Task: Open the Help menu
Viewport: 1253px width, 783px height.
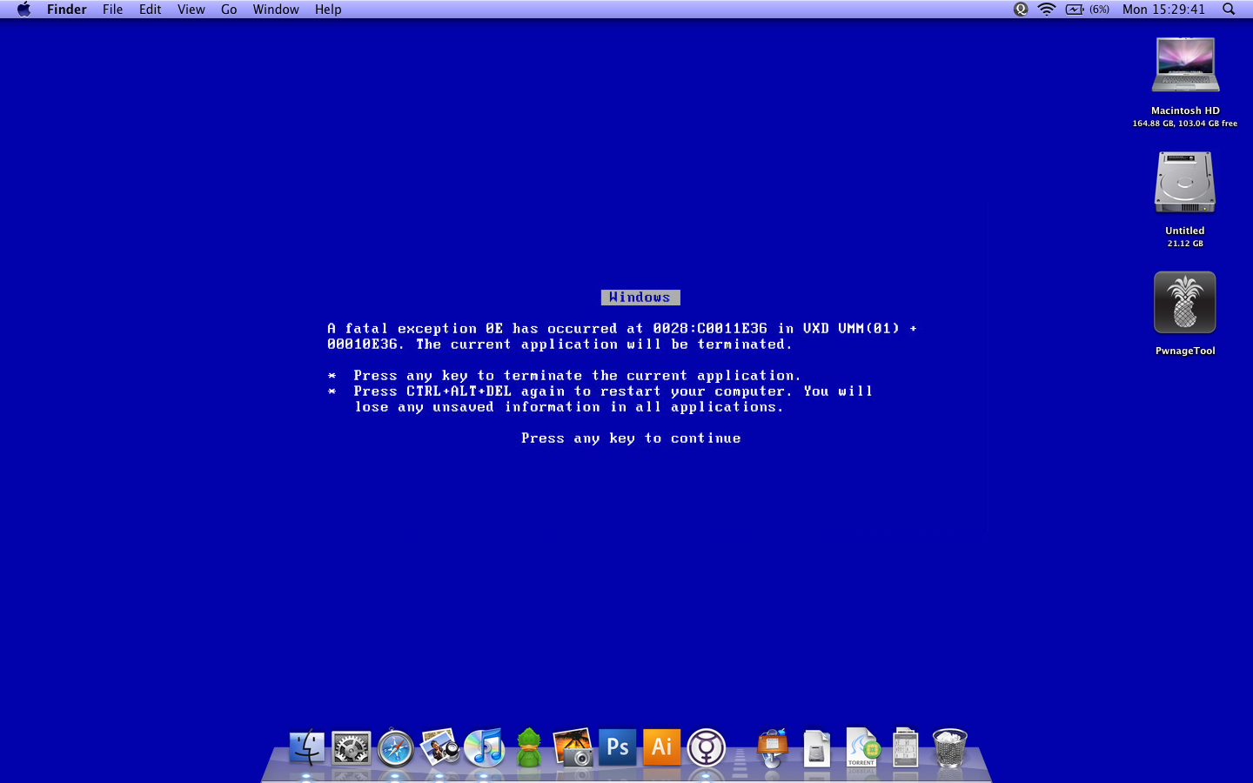Action: [328, 10]
